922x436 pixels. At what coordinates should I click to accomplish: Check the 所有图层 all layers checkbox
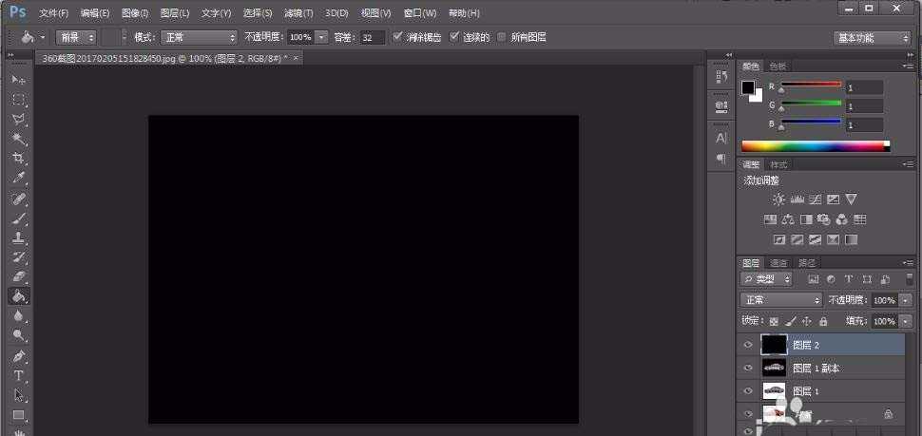[x=502, y=37]
